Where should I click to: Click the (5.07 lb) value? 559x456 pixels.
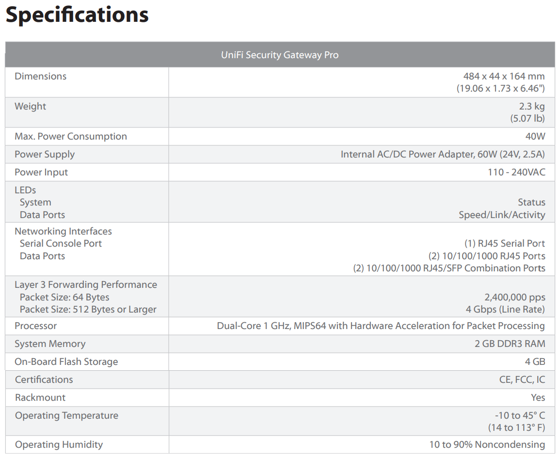pos(527,118)
